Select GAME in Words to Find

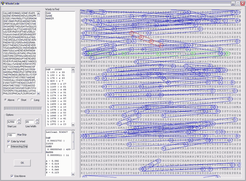tap(49, 16)
